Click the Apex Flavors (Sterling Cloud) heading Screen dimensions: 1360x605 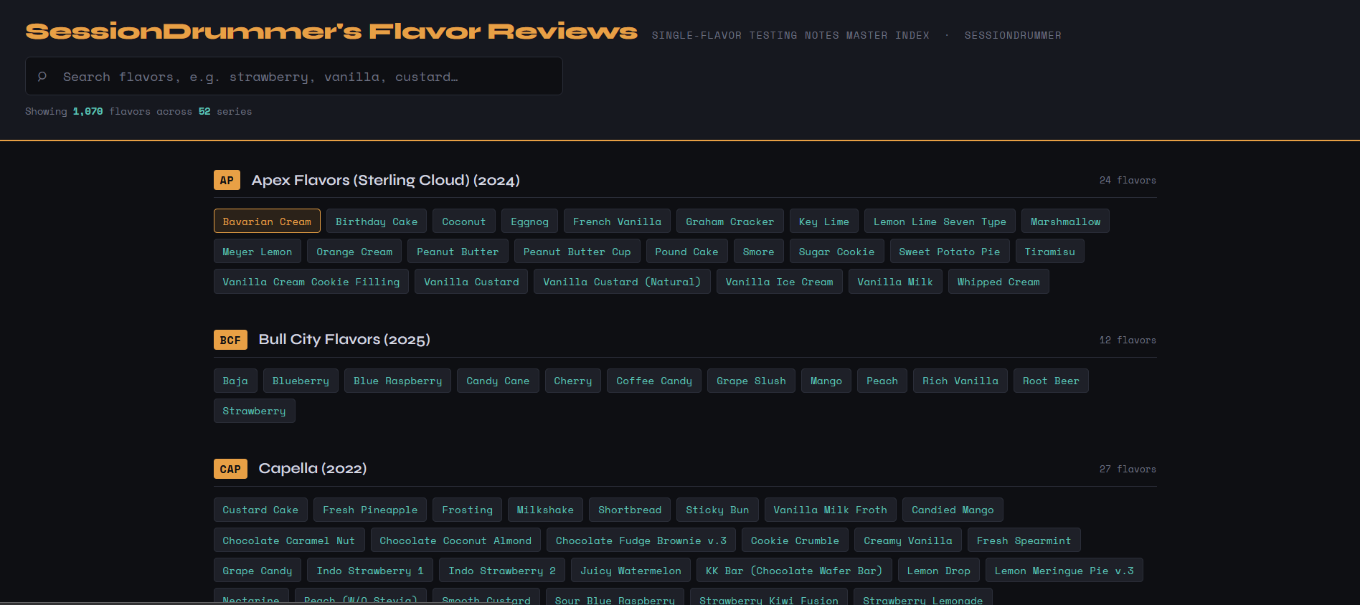pos(385,181)
